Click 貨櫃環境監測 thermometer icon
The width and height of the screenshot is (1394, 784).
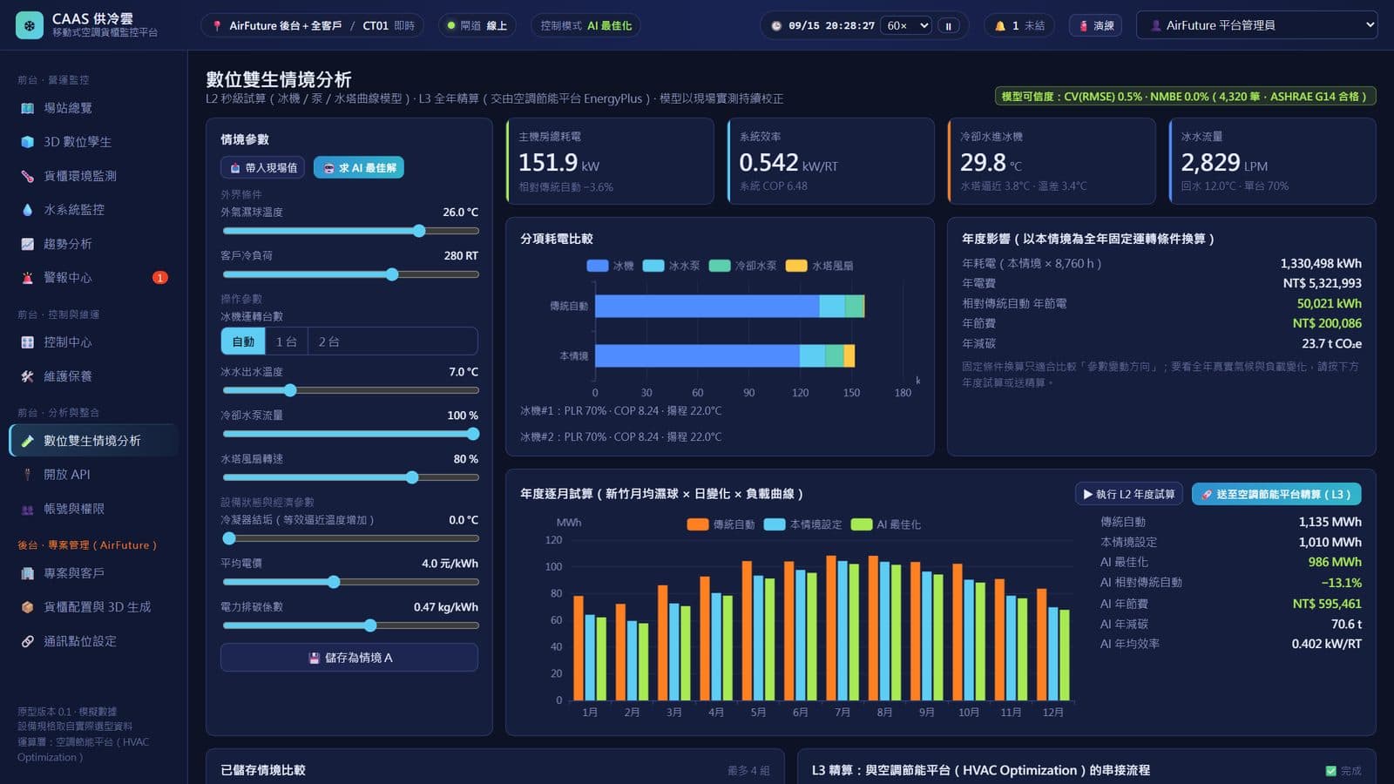coord(27,176)
